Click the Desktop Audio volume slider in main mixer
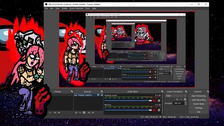224x126 pixels. point(128,100)
